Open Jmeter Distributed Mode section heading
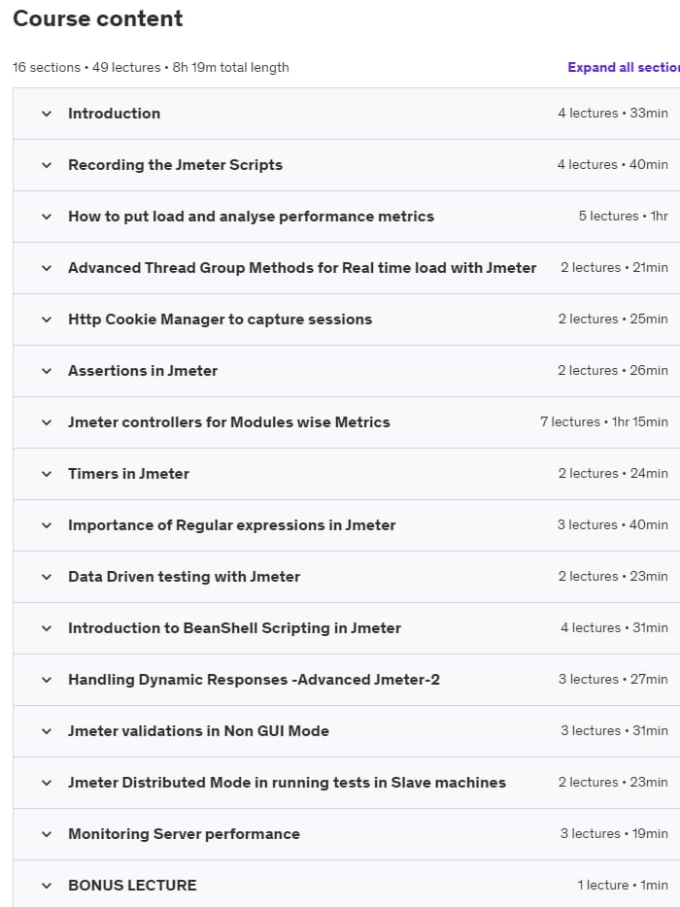 point(287,783)
